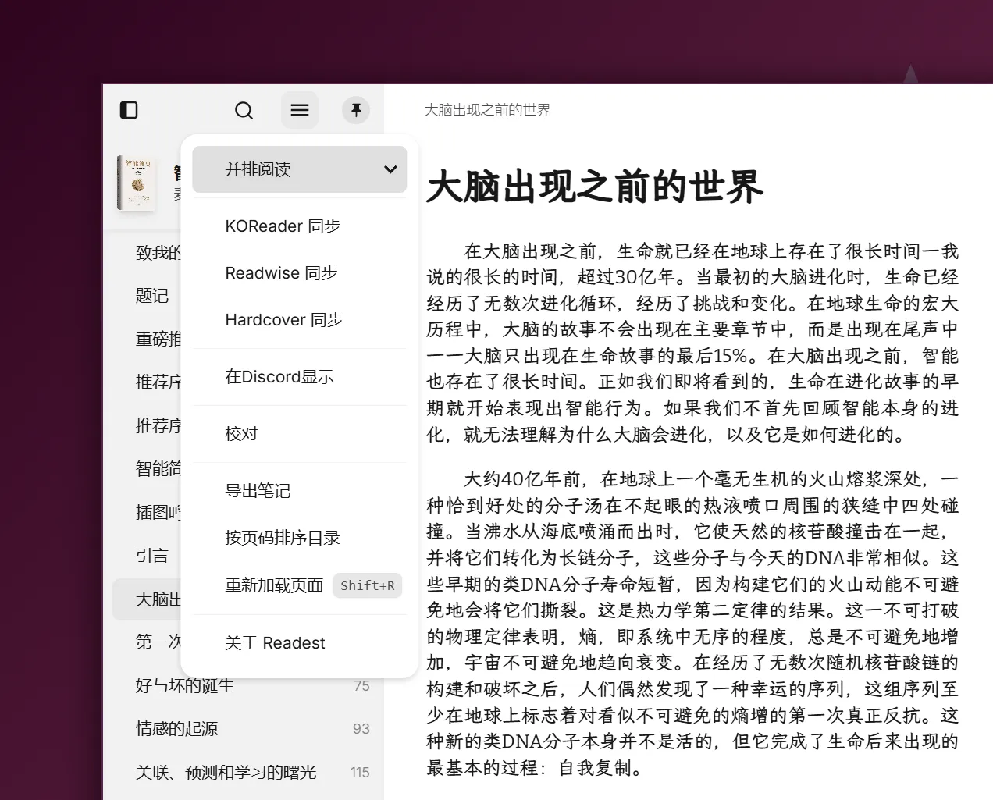Go to chapter 好与坏的诞生
The height and width of the screenshot is (800, 993).
click(x=185, y=686)
